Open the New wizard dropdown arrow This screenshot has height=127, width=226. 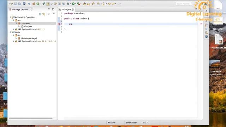pos(13,4)
